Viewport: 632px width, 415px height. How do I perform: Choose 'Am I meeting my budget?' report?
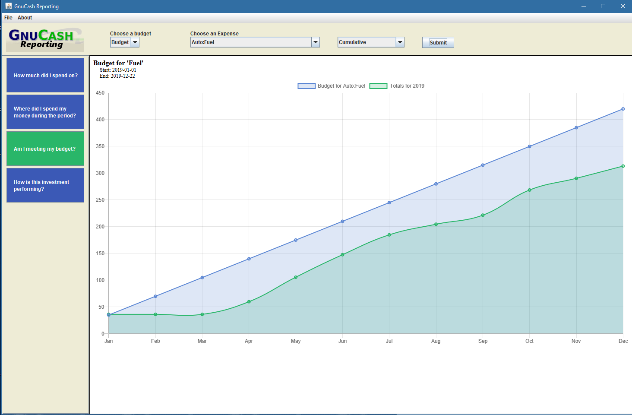pos(45,149)
